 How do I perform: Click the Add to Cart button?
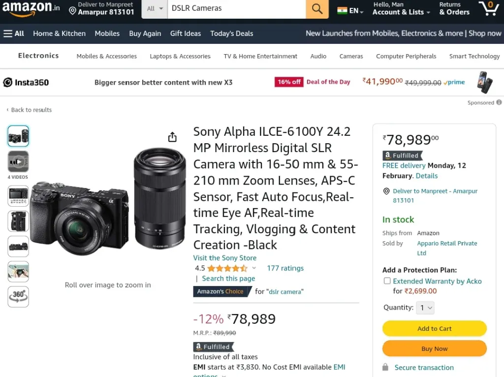434,328
